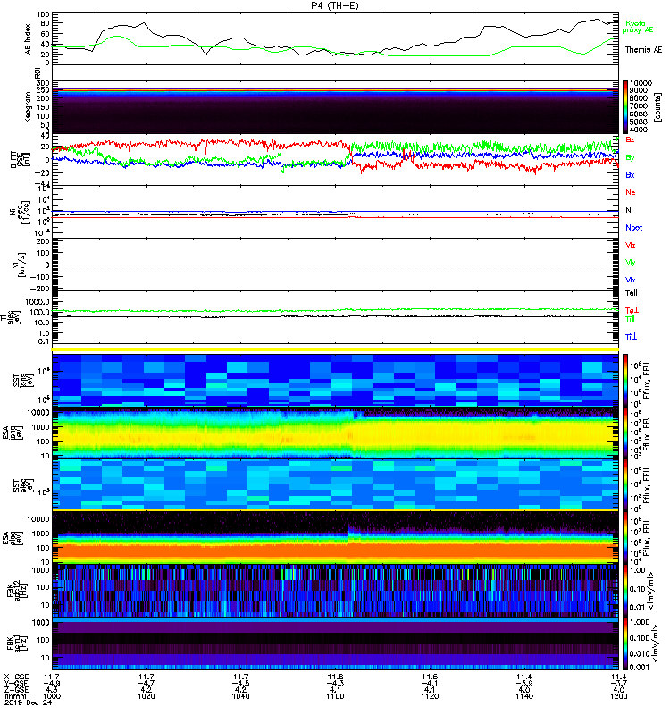The image size is (670, 715).
Task: Click the X-GSE row label
Action: click(x=16, y=677)
